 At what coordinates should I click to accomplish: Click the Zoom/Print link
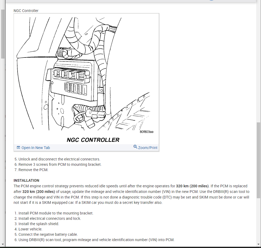tap(145, 147)
